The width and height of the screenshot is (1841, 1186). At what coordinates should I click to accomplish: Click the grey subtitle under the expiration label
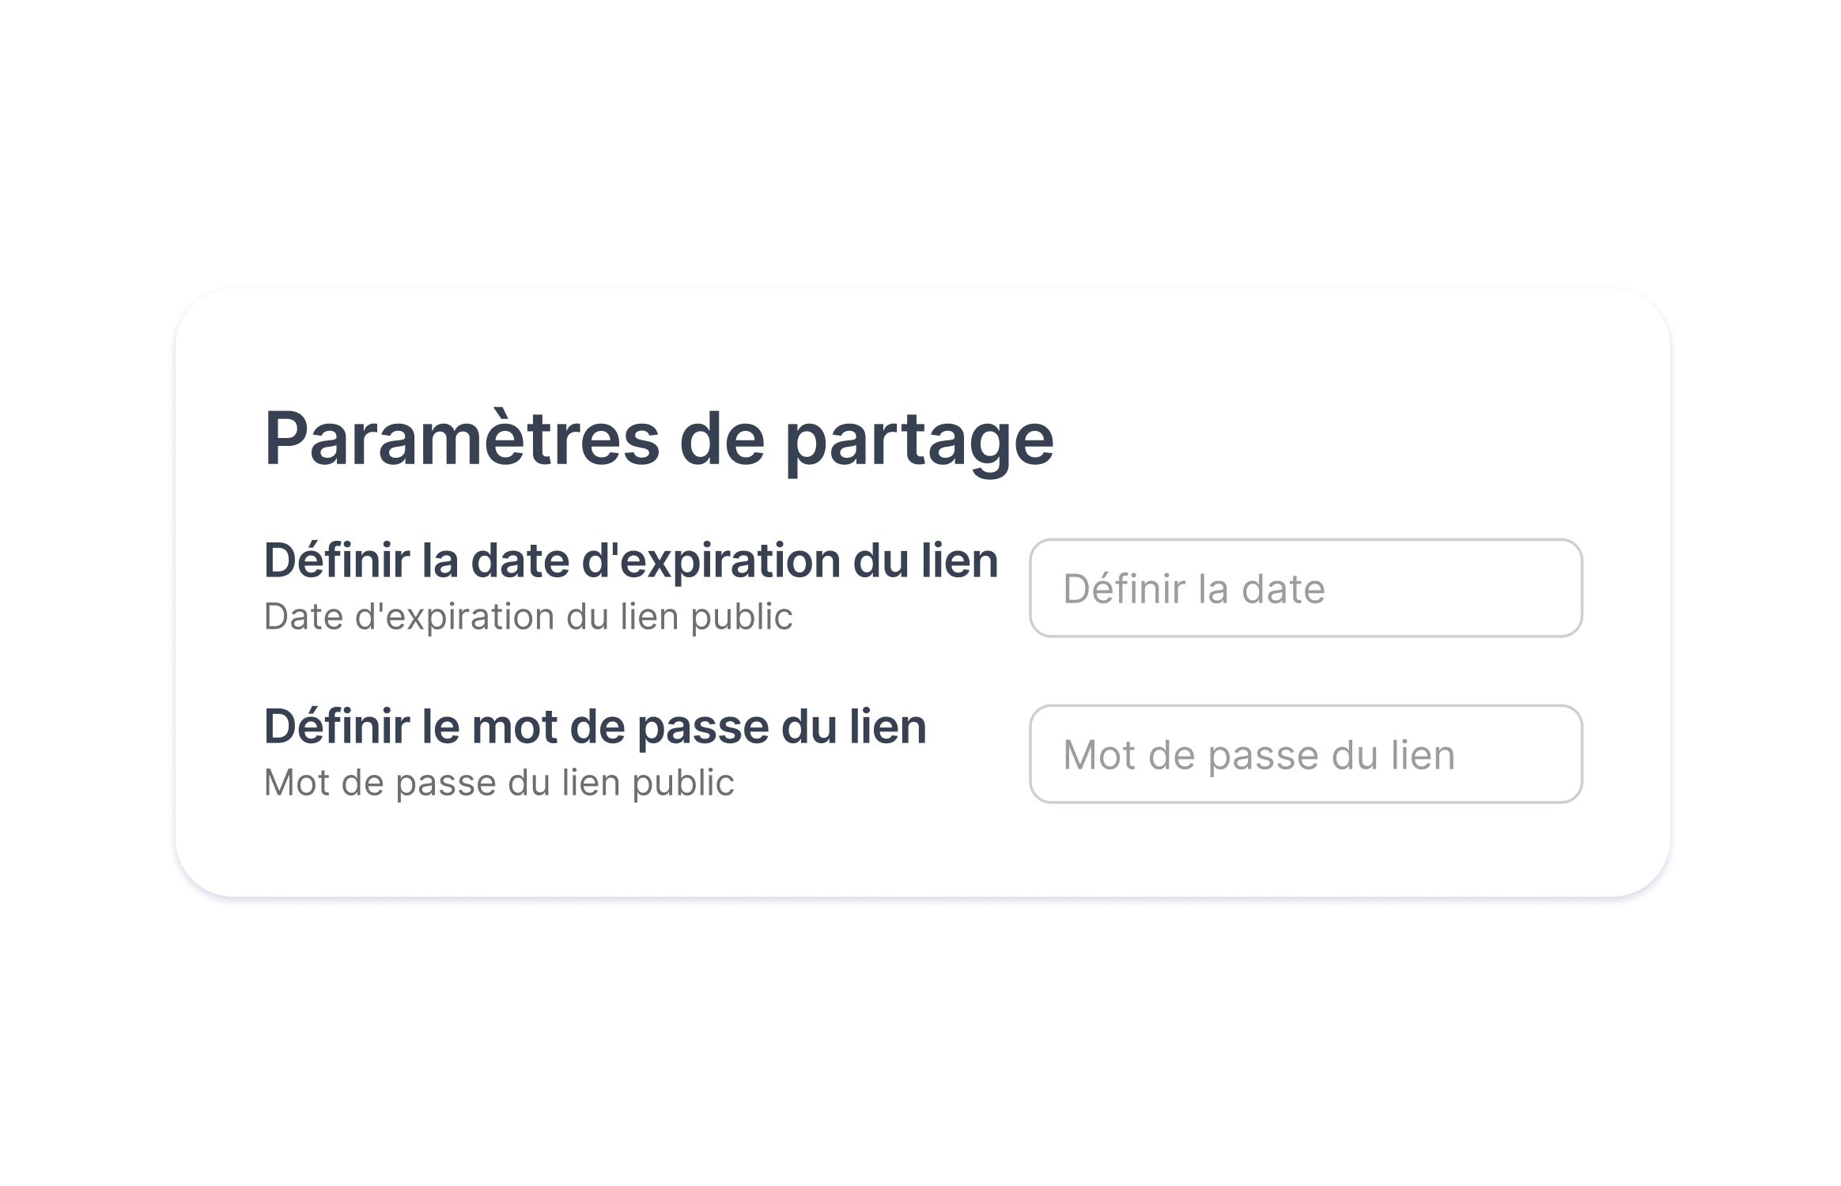pyautogui.click(x=527, y=617)
